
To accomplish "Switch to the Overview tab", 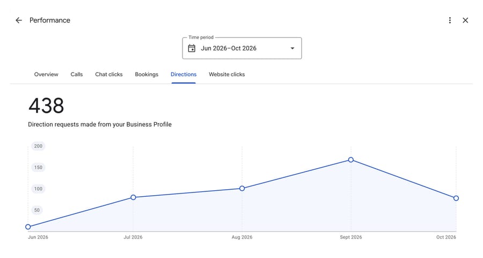I will click(x=46, y=74).
